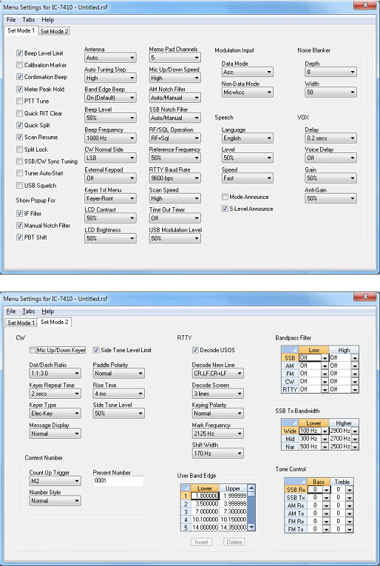Change the CW Normal Side dropdown
The height and width of the screenshot is (566, 380).
point(110,158)
